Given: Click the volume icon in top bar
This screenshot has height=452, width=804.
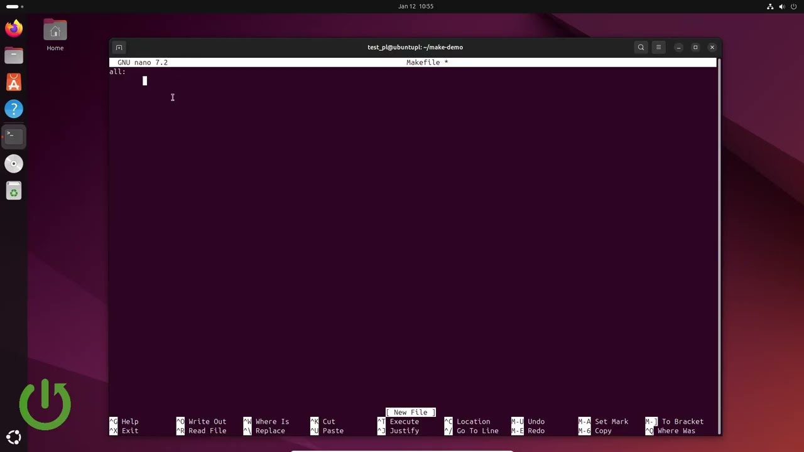Looking at the screenshot, I should 782,6.
